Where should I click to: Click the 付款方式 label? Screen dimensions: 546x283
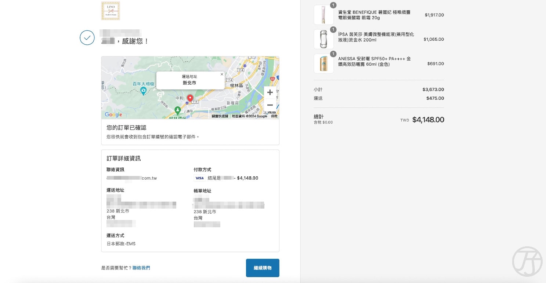(x=203, y=170)
